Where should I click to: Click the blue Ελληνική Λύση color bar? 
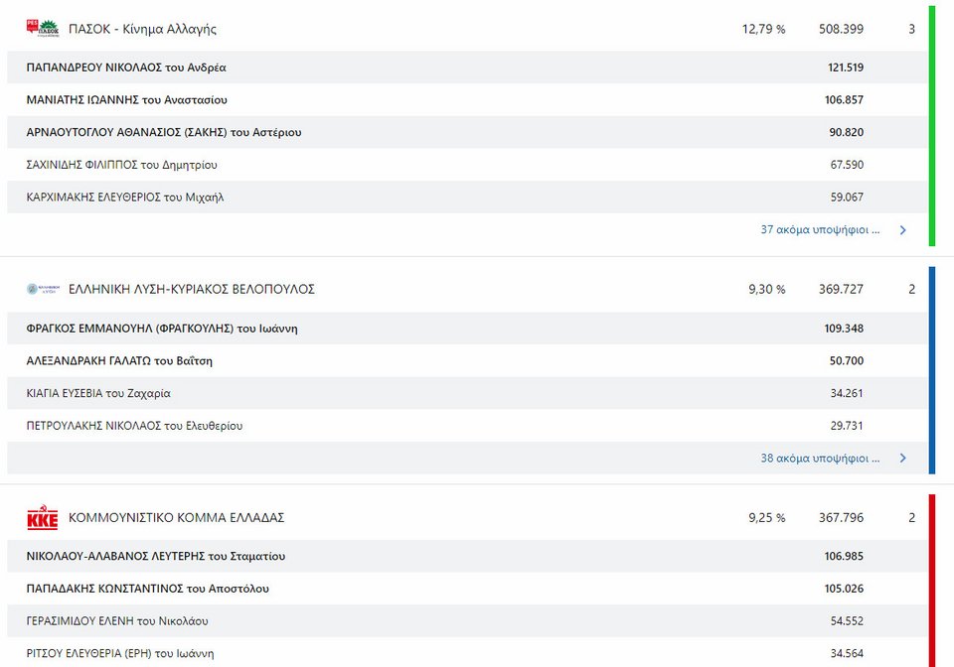(x=932, y=370)
